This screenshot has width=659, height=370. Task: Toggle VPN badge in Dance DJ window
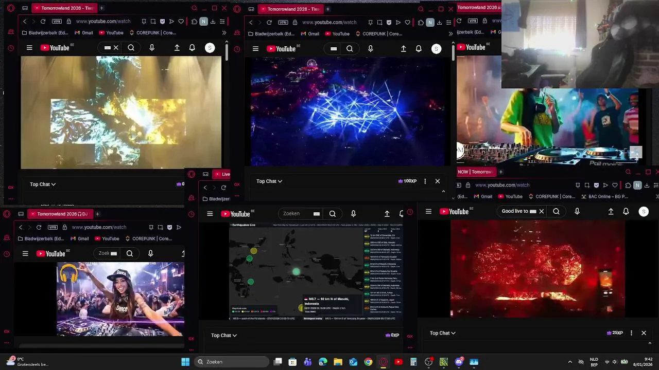(x=53, y=227)
